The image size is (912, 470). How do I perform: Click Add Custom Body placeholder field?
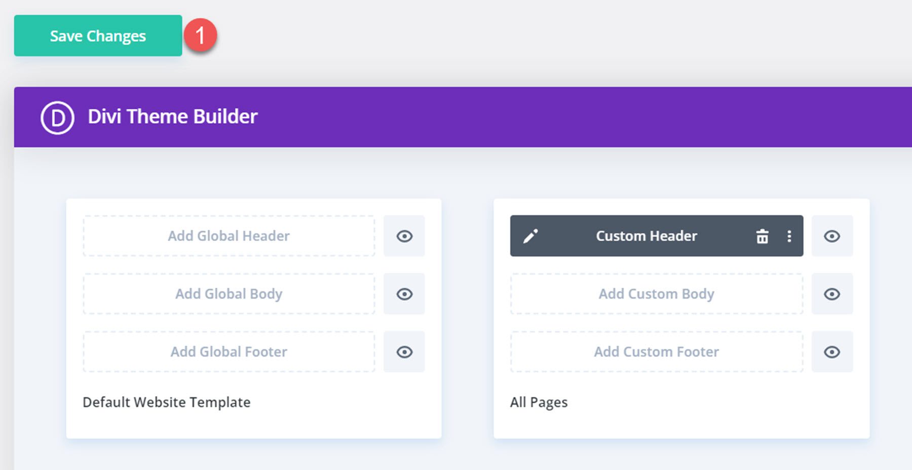click(656, 294)
